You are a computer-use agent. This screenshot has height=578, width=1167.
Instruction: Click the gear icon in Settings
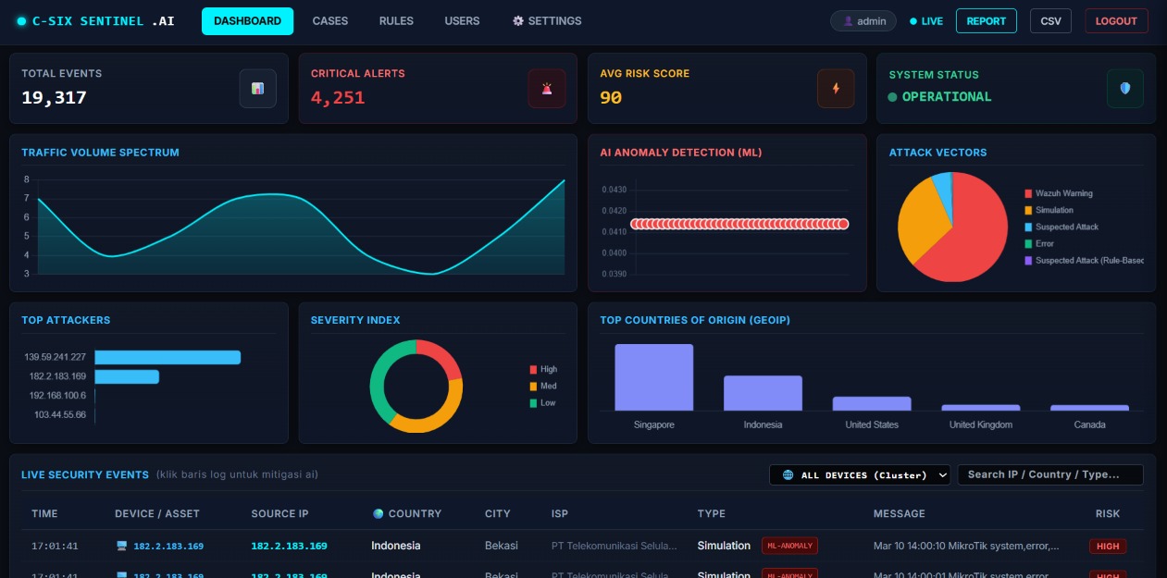518,20
